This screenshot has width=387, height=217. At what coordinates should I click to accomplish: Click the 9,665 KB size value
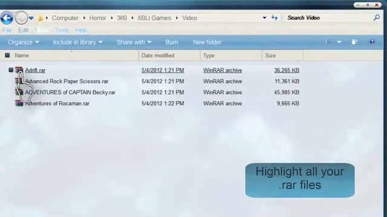click(288, 104)
